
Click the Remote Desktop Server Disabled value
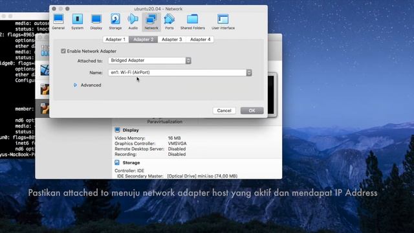tap(177, 149)
